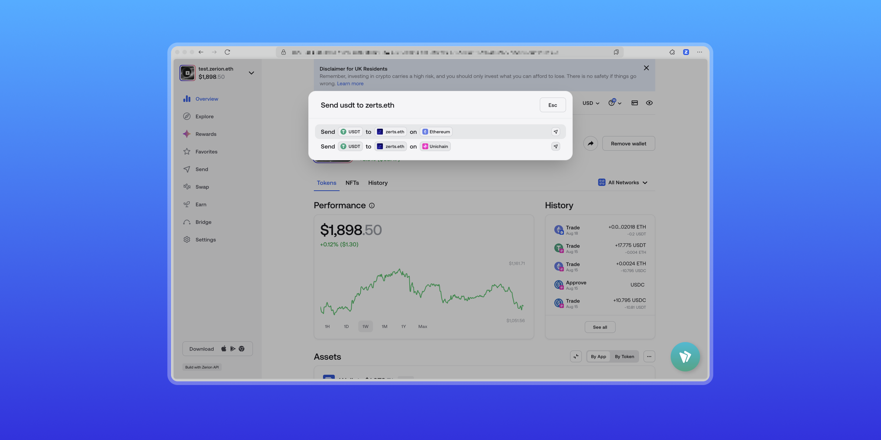The width and height of the screenshot is (881, 440).
Task: Click Learn more disclaimer link
Action: coord(350,84)
